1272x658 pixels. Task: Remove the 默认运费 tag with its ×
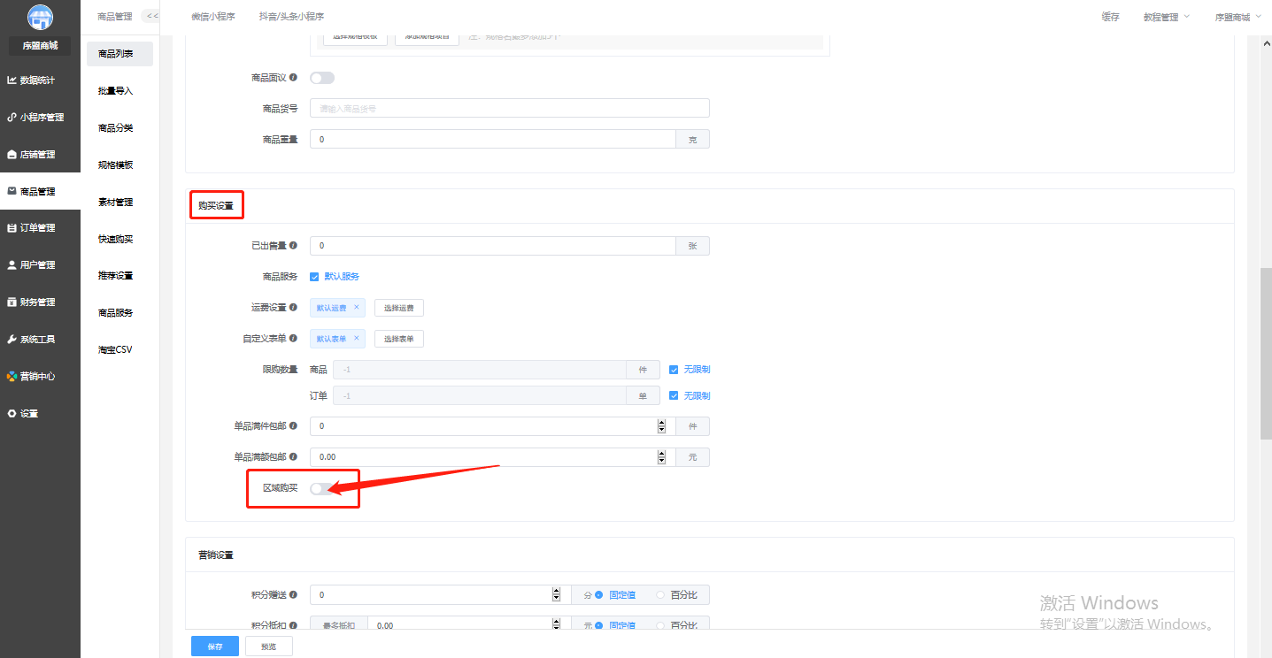click(356, 308)
